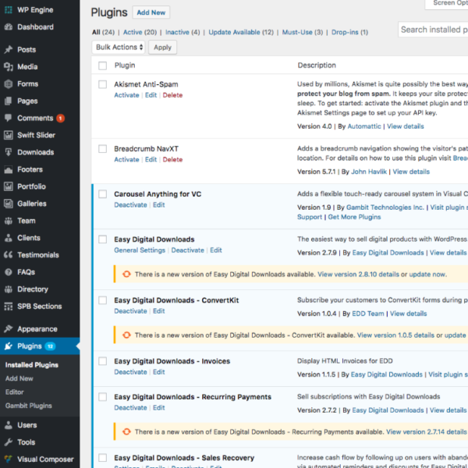The image size is (468, 468).
Task: Open the Add New submenu item
Action: (19, 378)
